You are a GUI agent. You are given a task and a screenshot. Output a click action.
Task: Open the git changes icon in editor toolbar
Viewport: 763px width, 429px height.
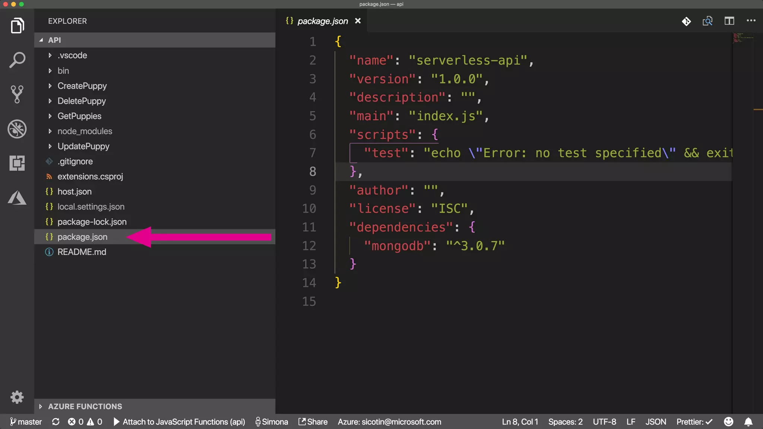pos(686,21)
